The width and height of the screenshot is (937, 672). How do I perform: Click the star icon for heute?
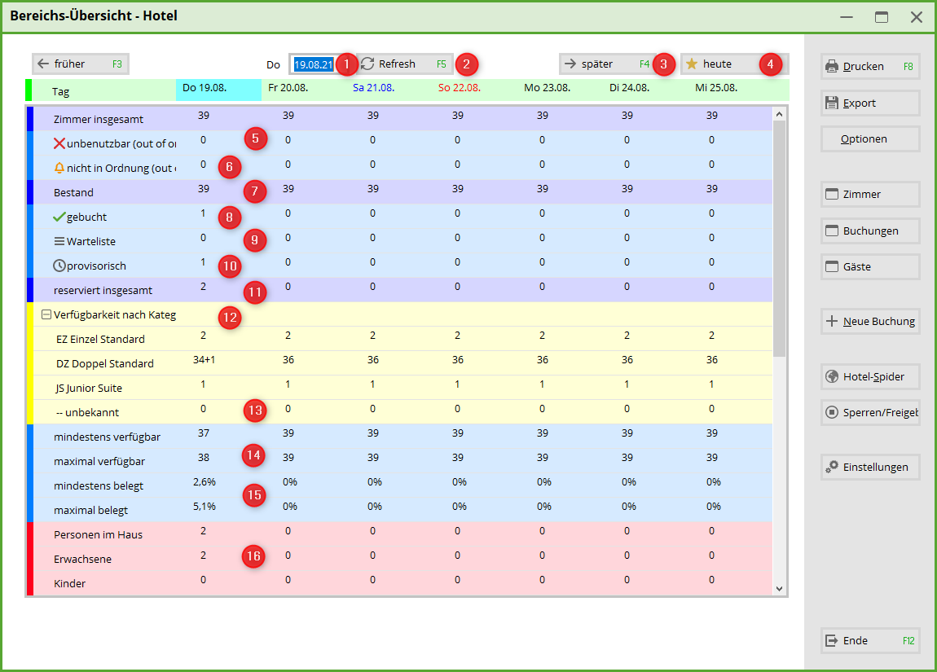(692, 64)
